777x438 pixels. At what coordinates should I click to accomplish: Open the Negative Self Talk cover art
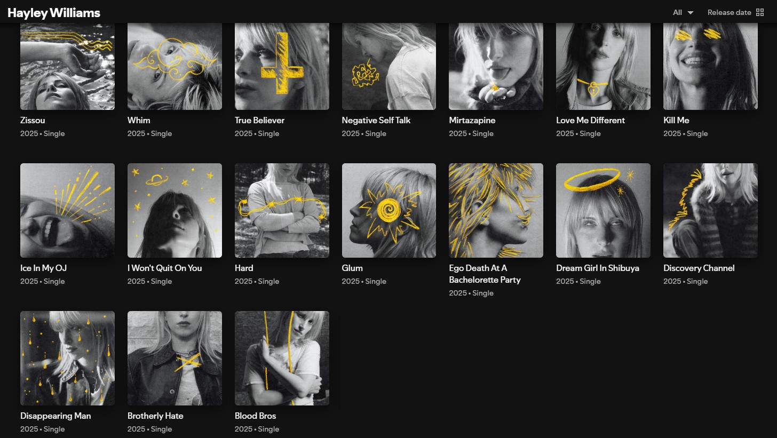coord(389,66)
